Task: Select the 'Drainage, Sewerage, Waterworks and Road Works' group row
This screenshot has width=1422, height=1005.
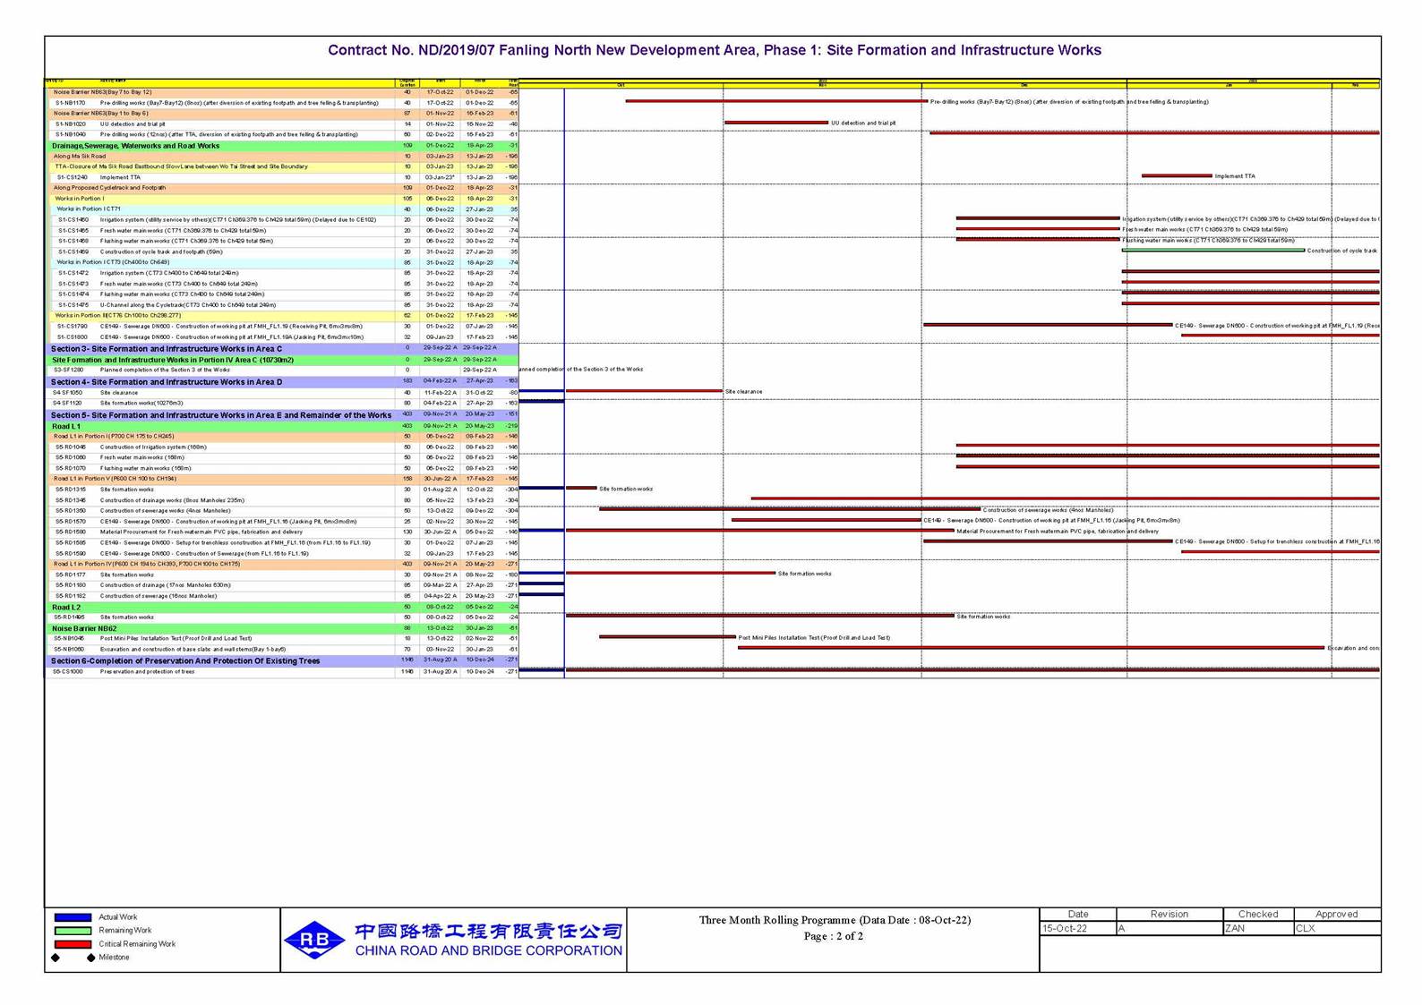Action: tap(281, 146)
